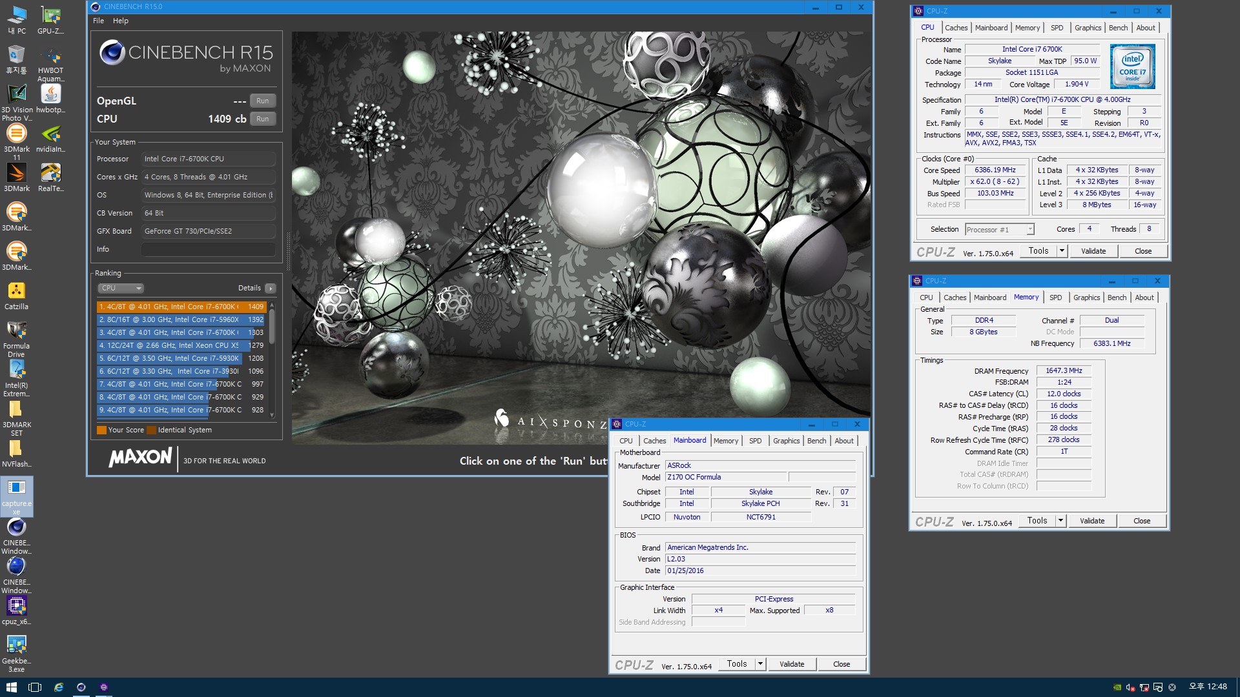This screenshot has height=697, width=1240.
Task: Open the nvidiaIn desktop shortcut
Action: pyautogui.click(x=50, y=137)
